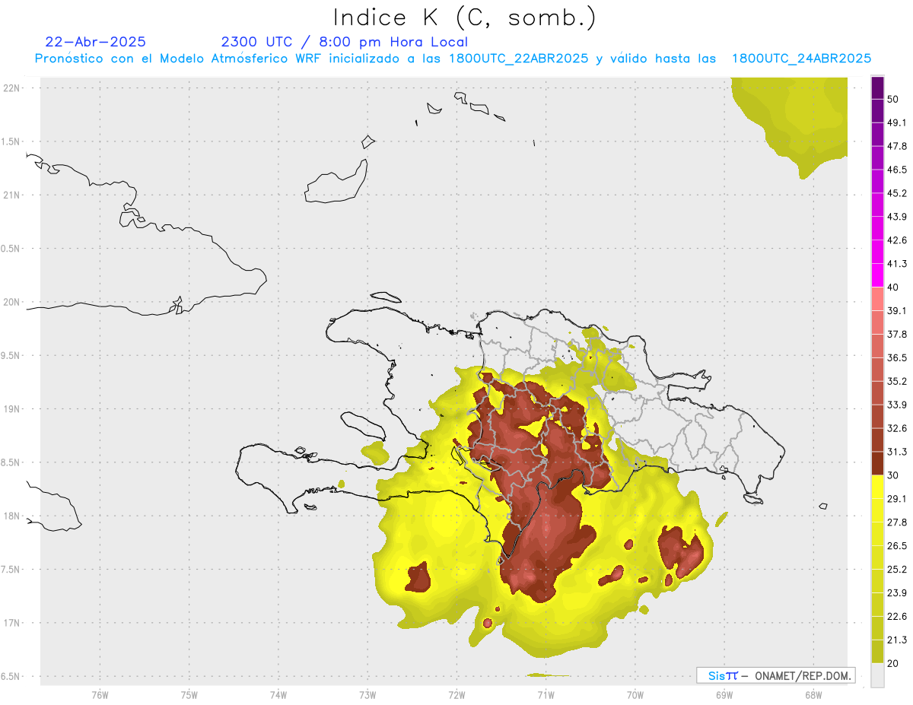Image resolution: width=913 pixels, height=705 pixels.
Task: Click the '73W' longitude label
Action: click(x=367, y=694)
